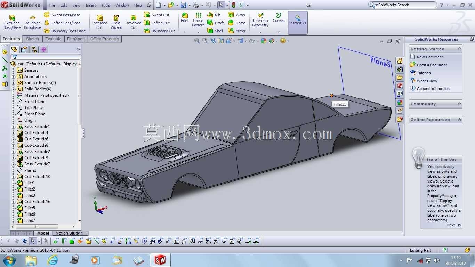Click the Fillet command in the ribbon
The image size is (475, 267).
(185, 18)
